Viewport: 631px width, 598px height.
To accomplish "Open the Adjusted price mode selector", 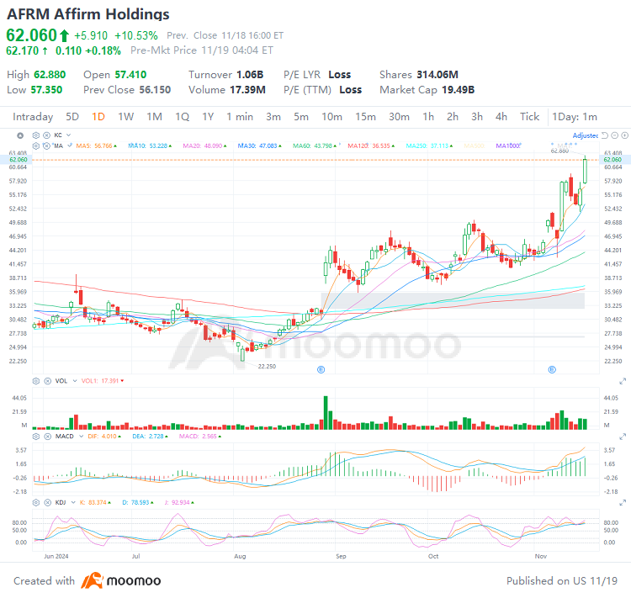I will 585,135.
